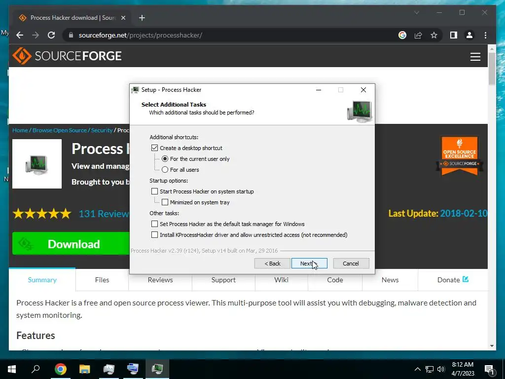Click the volume tray icon
Screen dimensions: 505x379
(441, 369)
